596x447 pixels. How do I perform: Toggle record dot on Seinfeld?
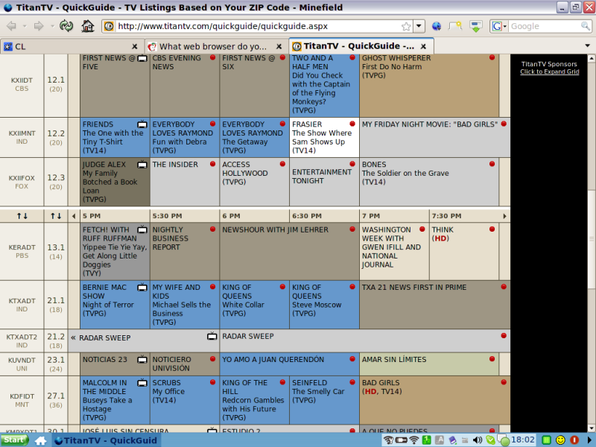click(x=352, y=382)
